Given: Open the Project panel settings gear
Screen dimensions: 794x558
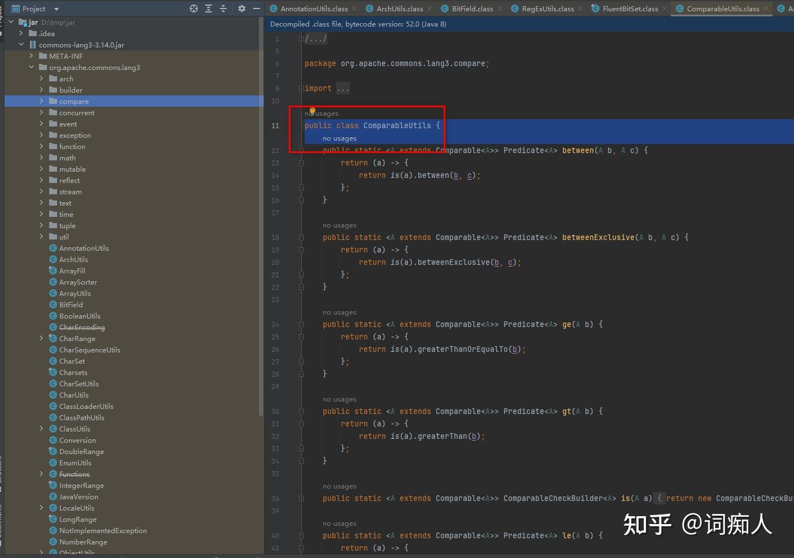Looking at the screenshot, I should [x=241, y=8].
